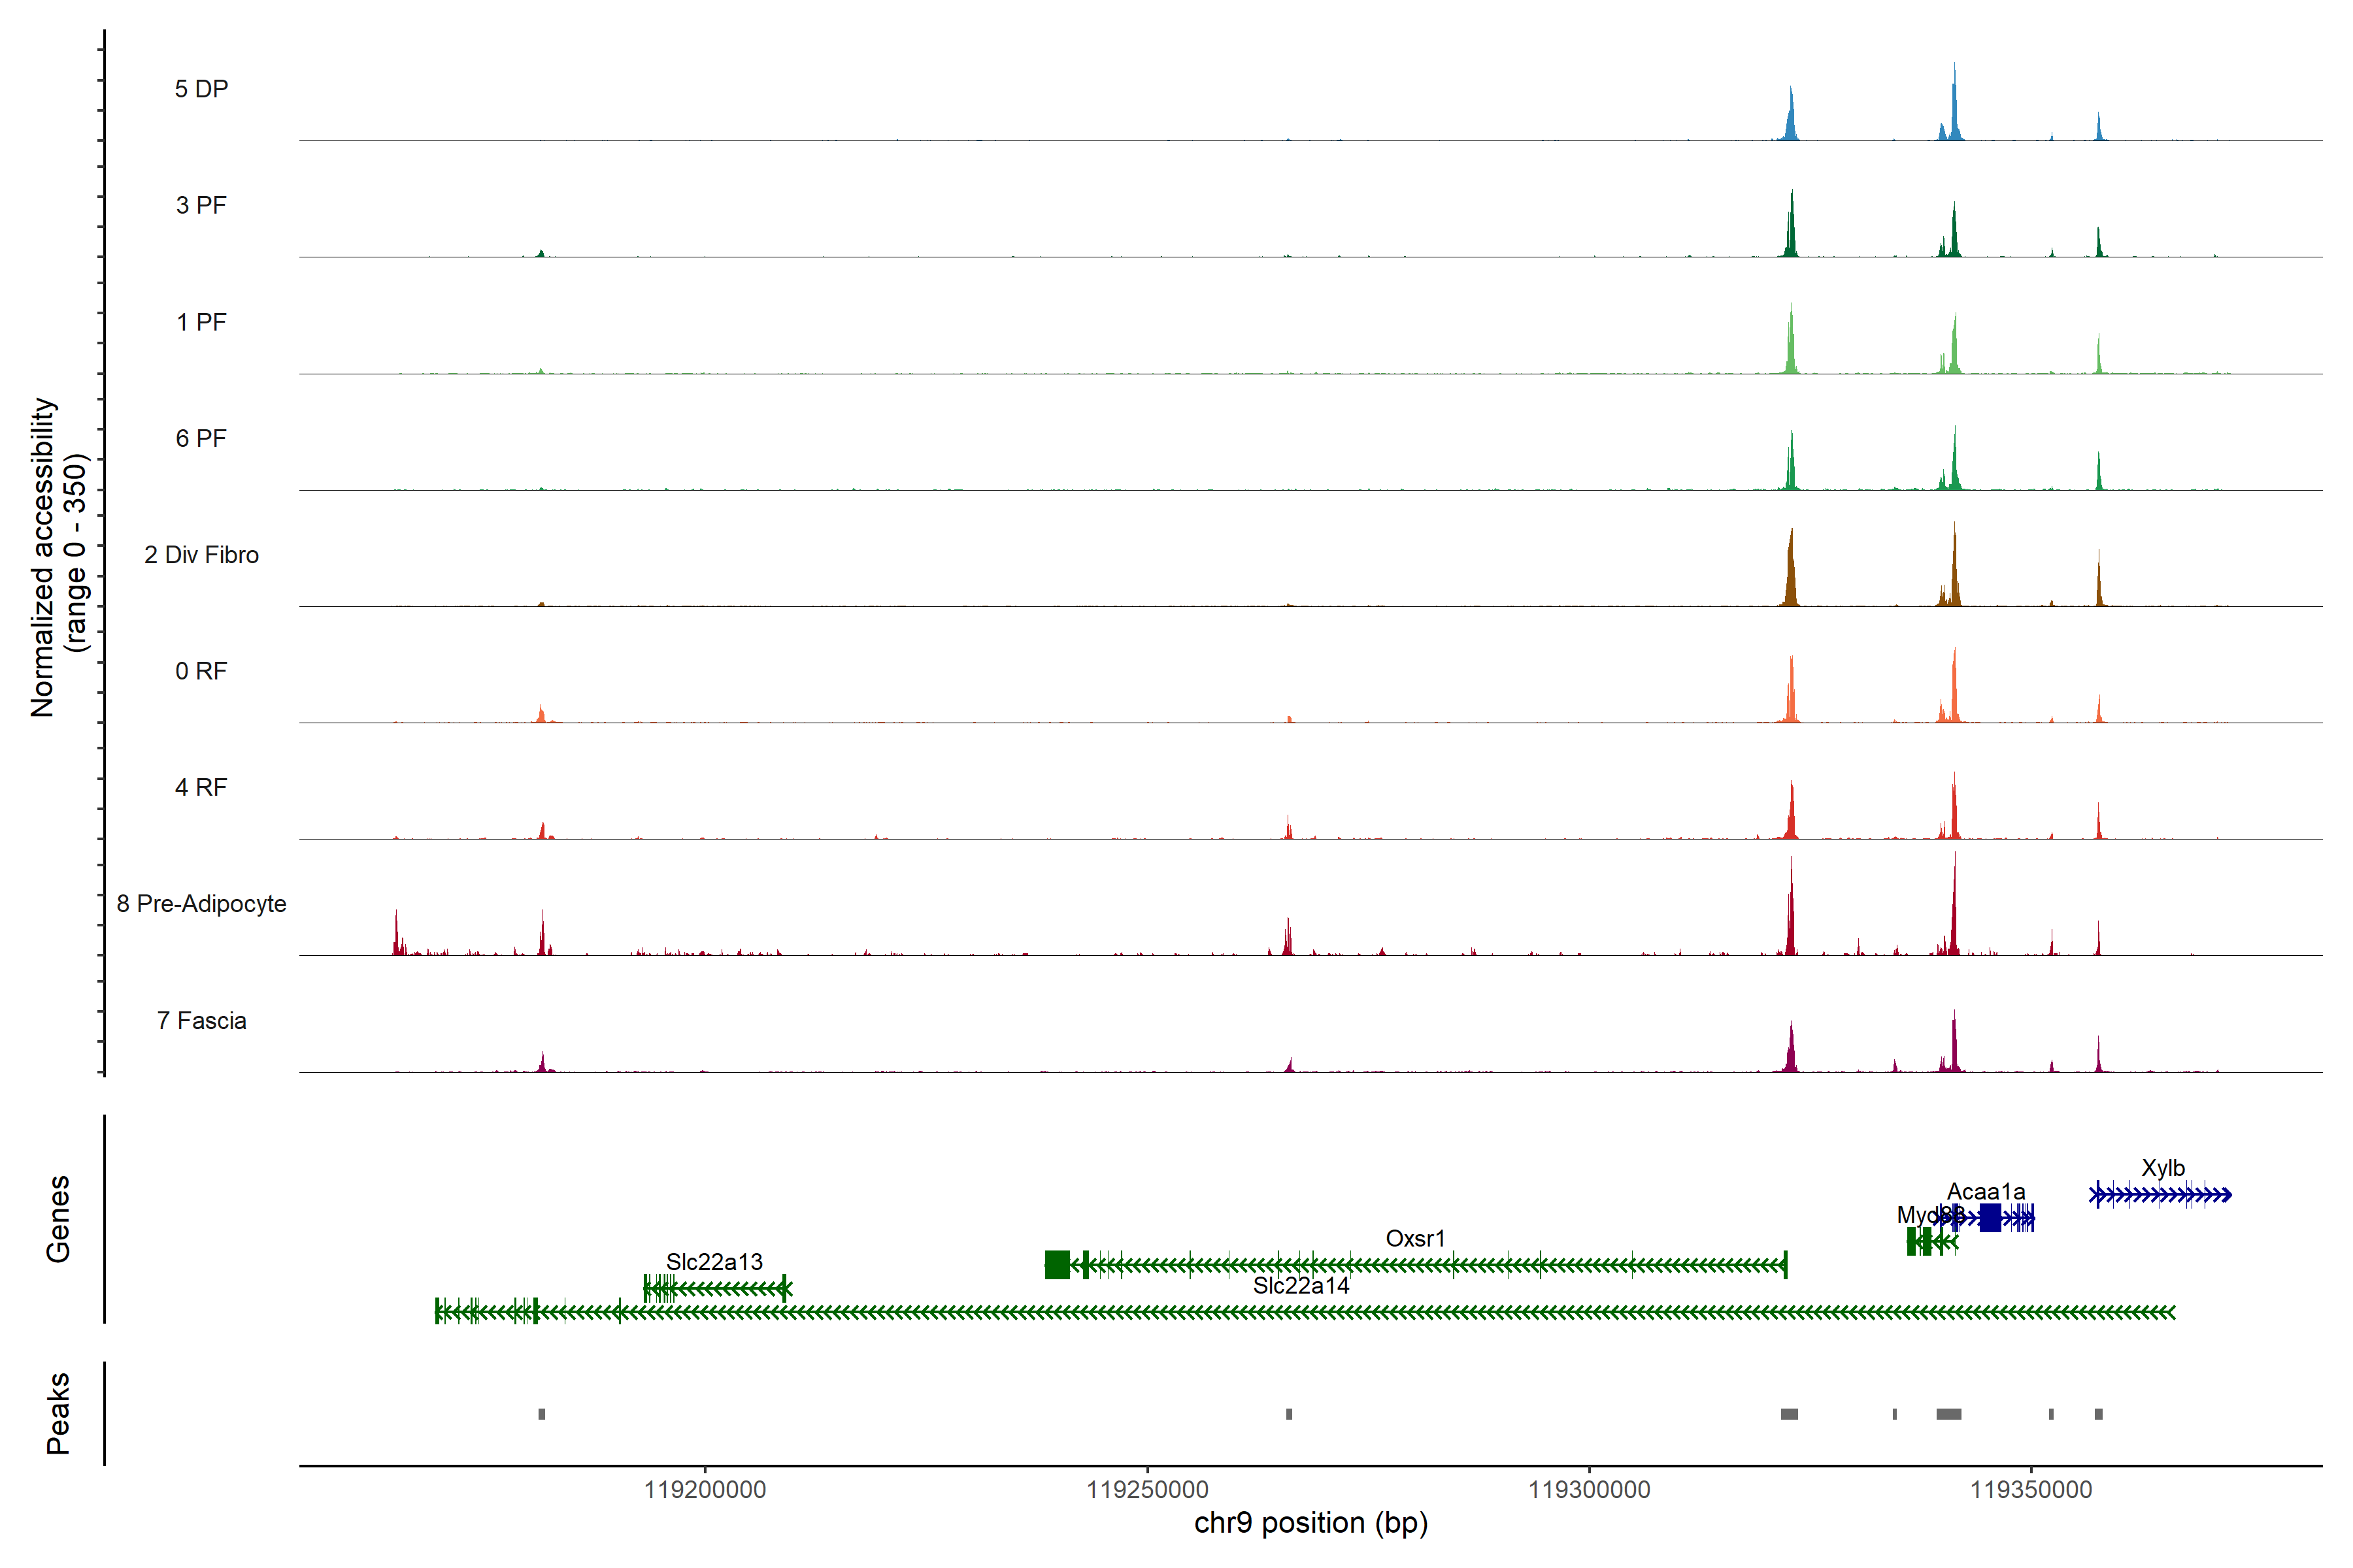The width and height of the screenshot is (2353, 1568).
Task: Select the 3 PF track label
Action: pos(201,206)
